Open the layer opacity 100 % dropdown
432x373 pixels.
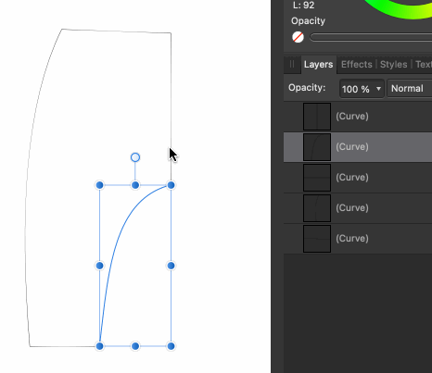[362, 89]
